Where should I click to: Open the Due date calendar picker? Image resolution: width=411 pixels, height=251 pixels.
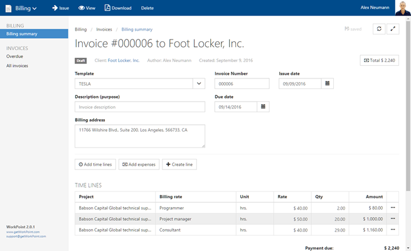264,107
